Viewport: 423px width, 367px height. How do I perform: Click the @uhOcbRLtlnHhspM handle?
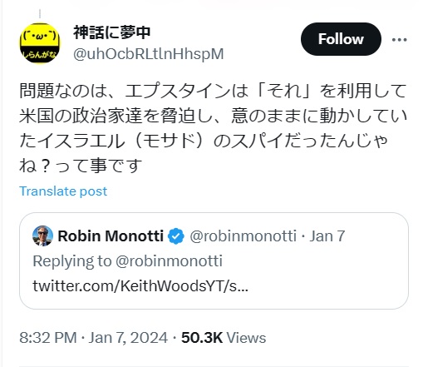(x=149, y=54)
